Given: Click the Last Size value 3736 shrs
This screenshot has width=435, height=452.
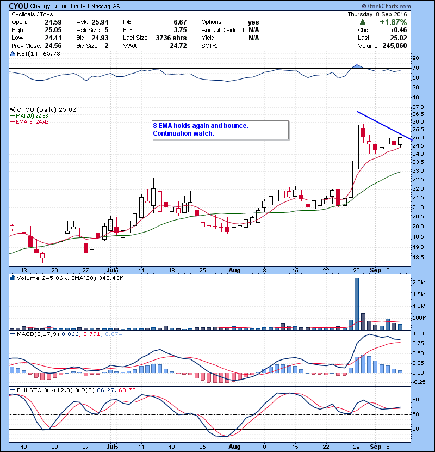Looking at the screenshot, I should (171, 38).
